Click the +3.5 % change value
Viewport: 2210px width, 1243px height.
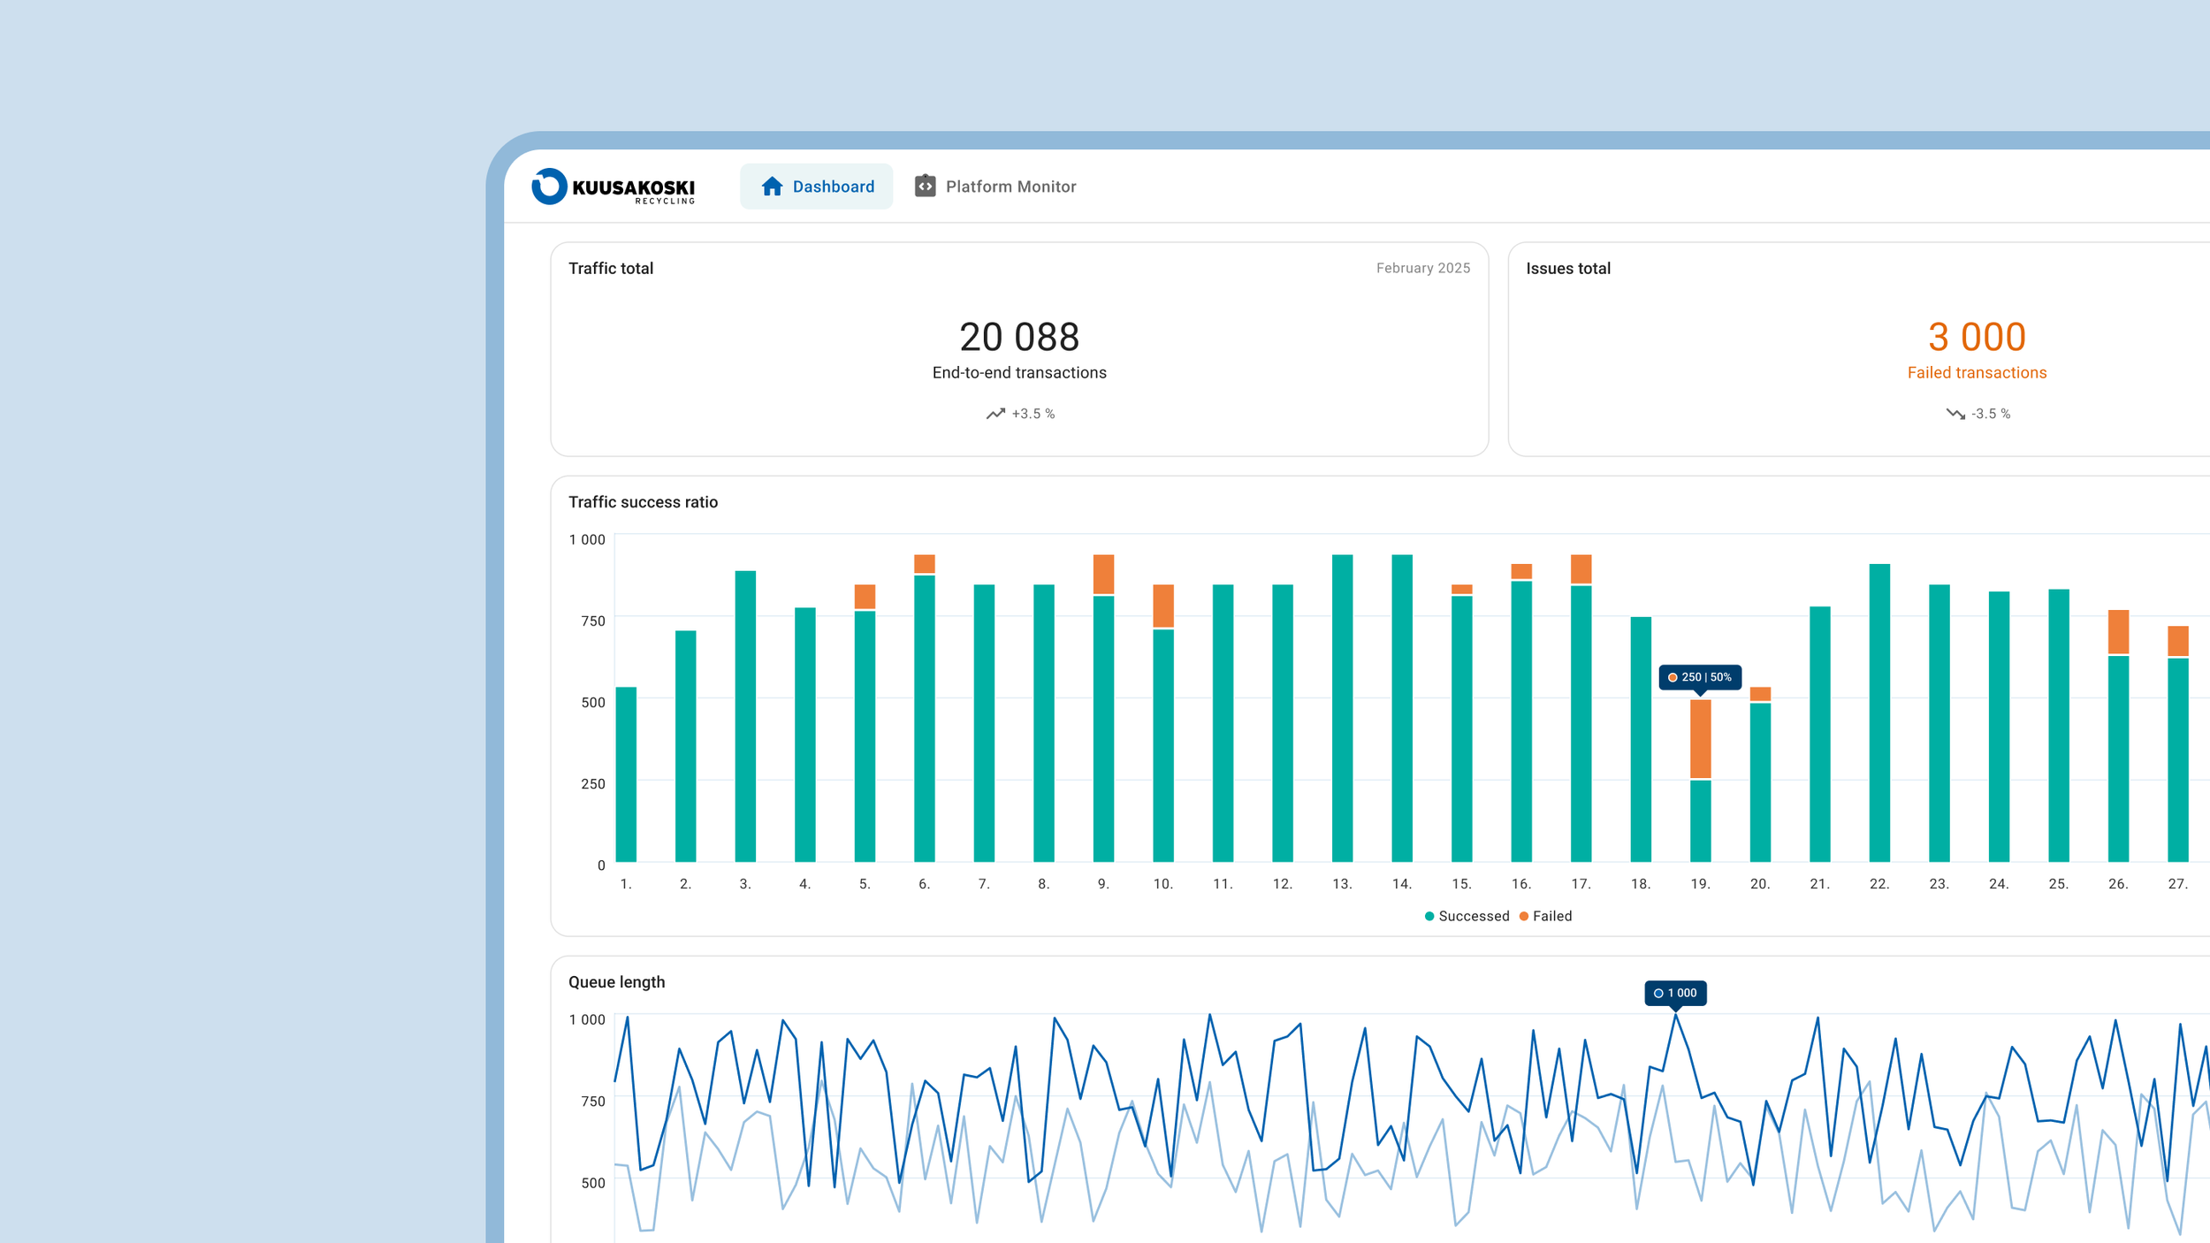click(1033, 414)
